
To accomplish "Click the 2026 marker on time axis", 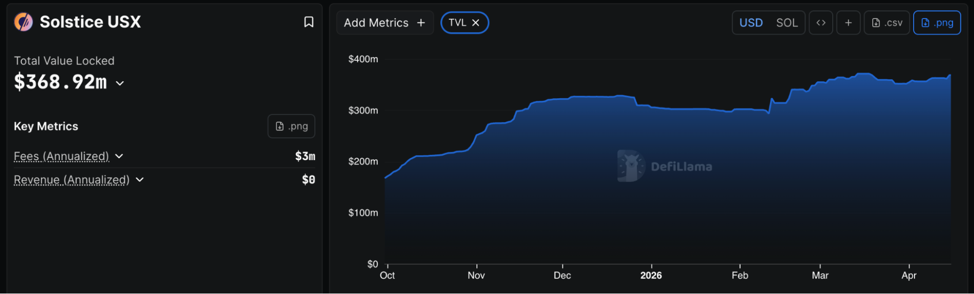I will 651,276.
